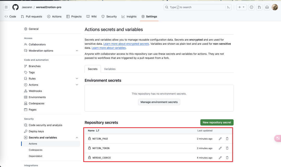Open Learn more about encrypted secrets link

[x=126, y=44]
